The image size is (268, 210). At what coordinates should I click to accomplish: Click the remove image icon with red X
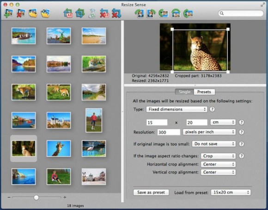tap(21, 13)
